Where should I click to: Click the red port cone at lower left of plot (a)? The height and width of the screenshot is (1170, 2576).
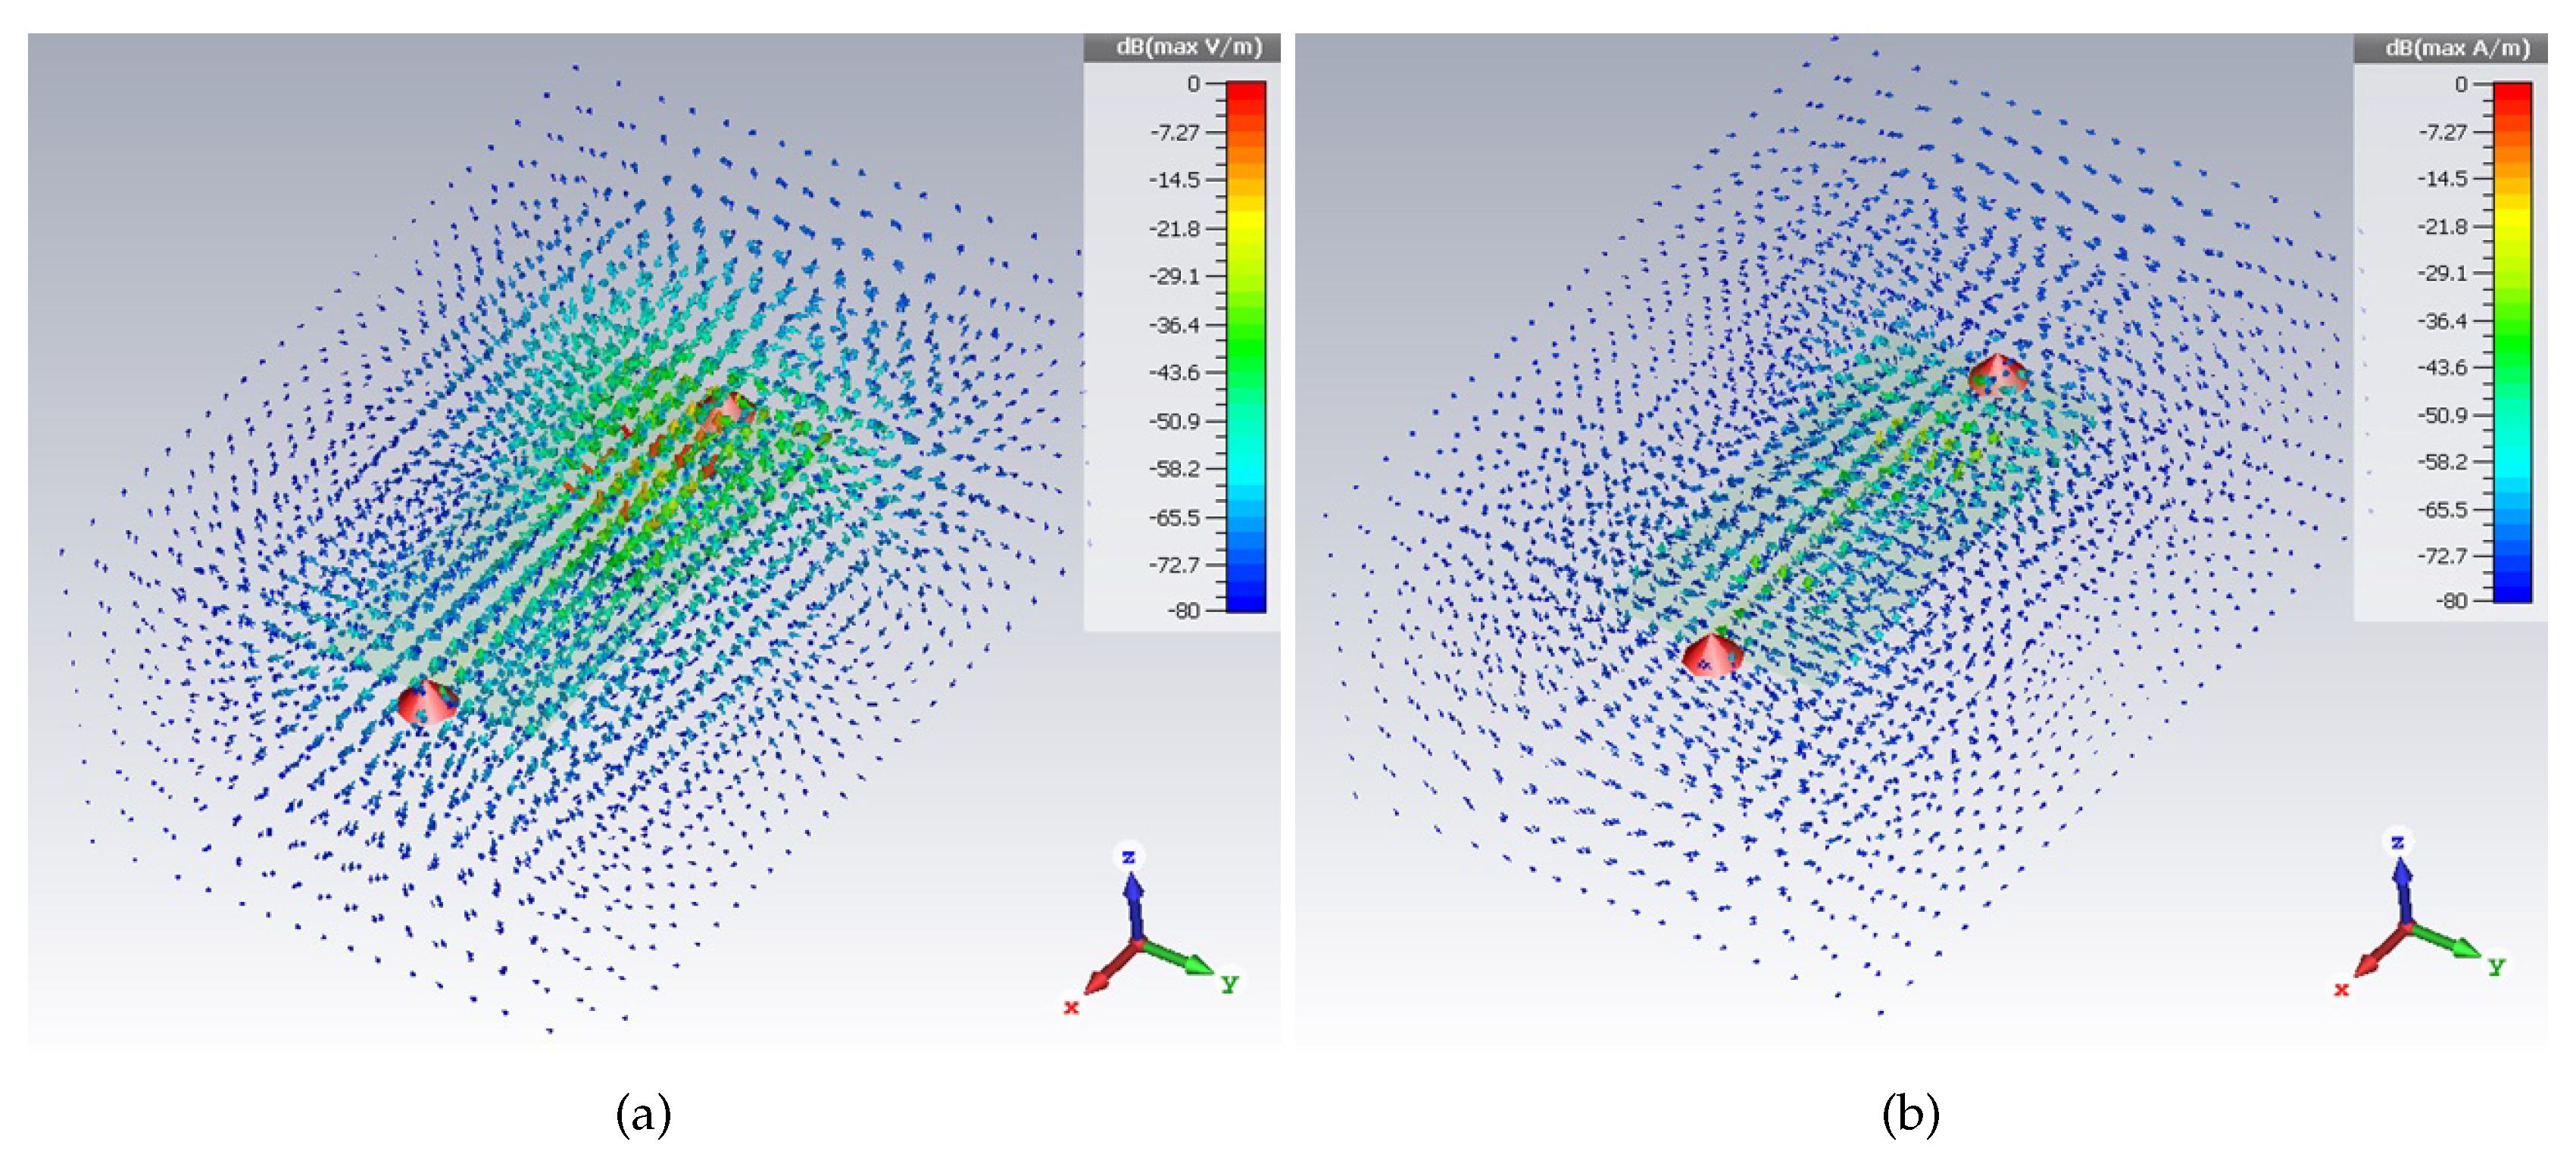[428, 701]
